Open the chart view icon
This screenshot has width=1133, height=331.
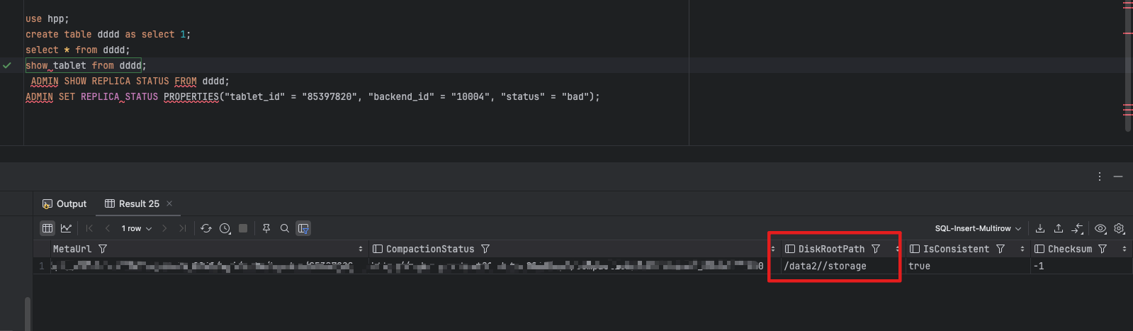[x=66, y=228]
